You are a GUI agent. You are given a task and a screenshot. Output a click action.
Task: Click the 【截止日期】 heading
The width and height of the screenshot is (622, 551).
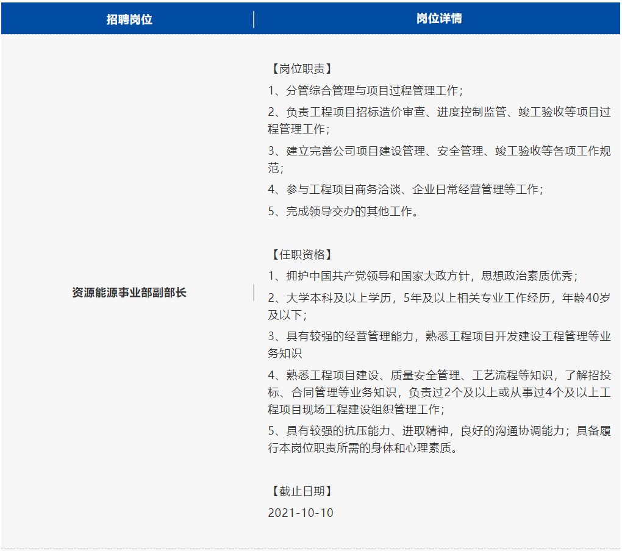[x=301, y=491]
